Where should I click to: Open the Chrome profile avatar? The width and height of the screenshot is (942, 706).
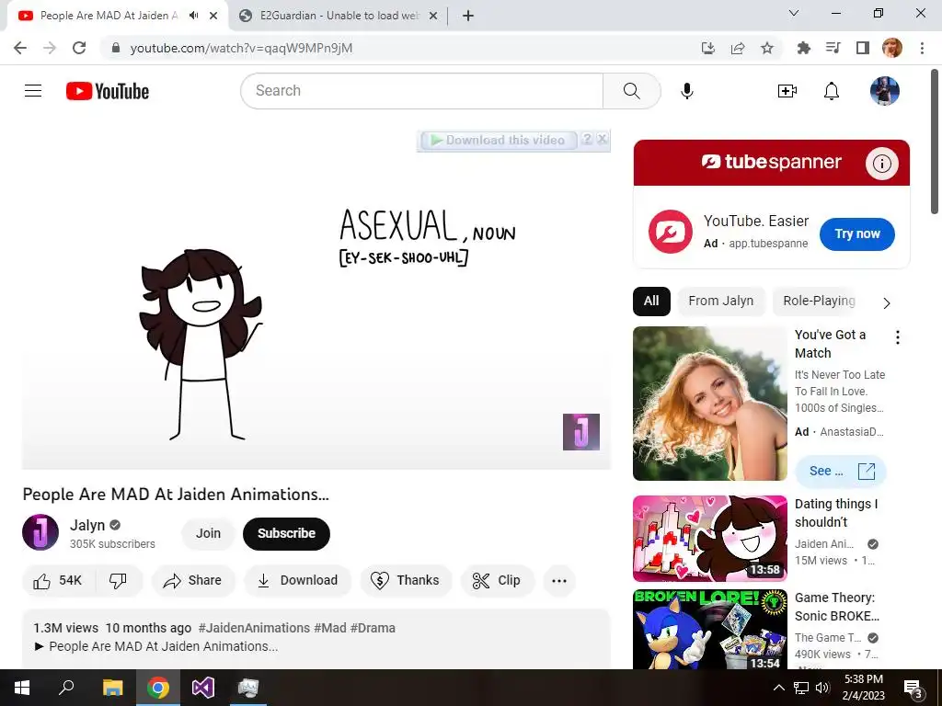click(x=892, y=48)
